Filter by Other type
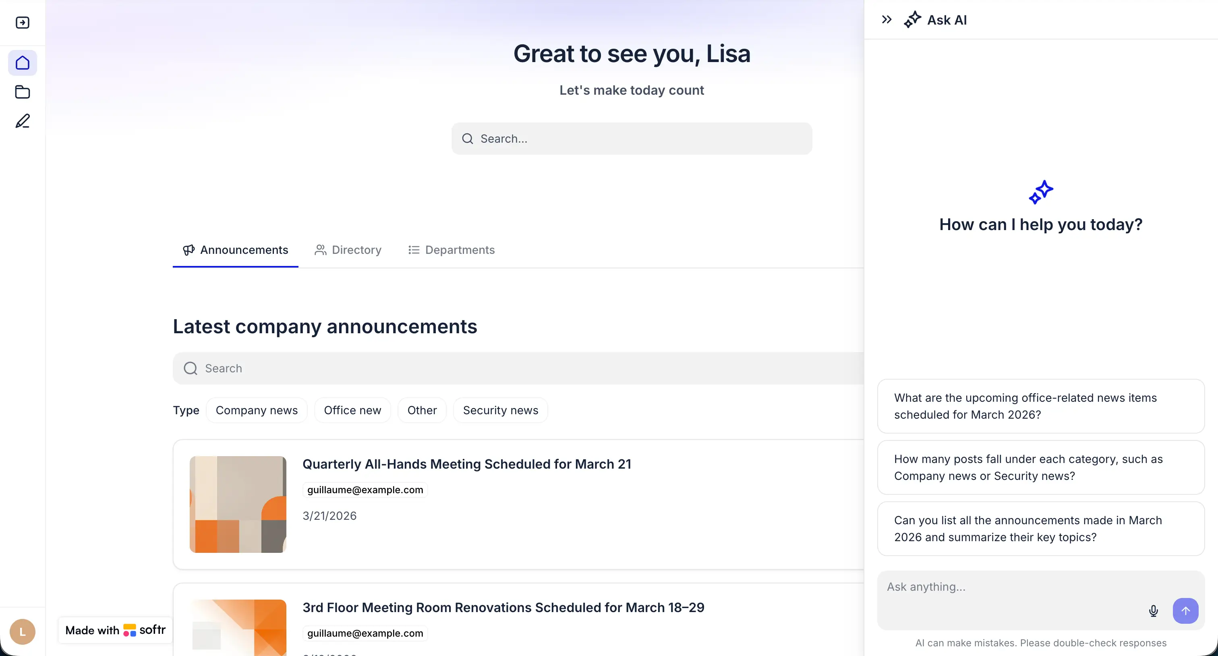This screenshot has width=1218, height=656. (x=422, y=410)
